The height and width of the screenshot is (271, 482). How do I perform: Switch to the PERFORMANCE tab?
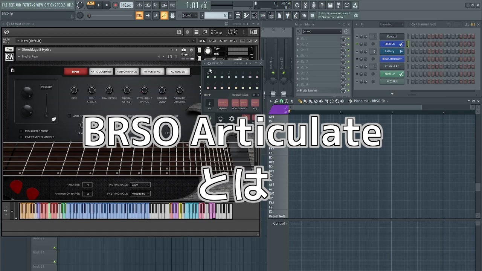127,72
